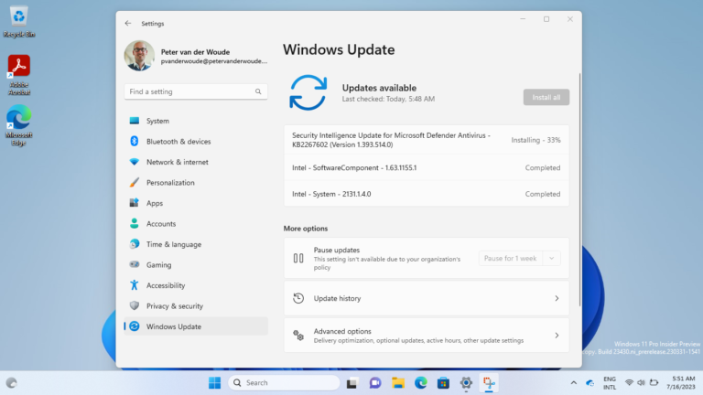
Task: Expand Update history chevron
Action: pos(557,298)
